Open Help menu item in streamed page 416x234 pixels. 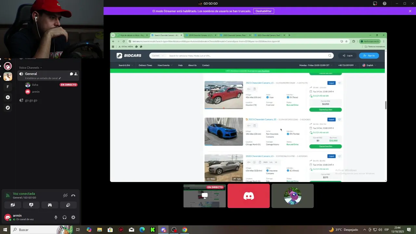point(180,65)
